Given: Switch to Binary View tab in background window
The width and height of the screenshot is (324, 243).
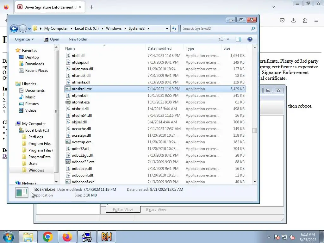Looking at the screenshot, I should point(156,209).
